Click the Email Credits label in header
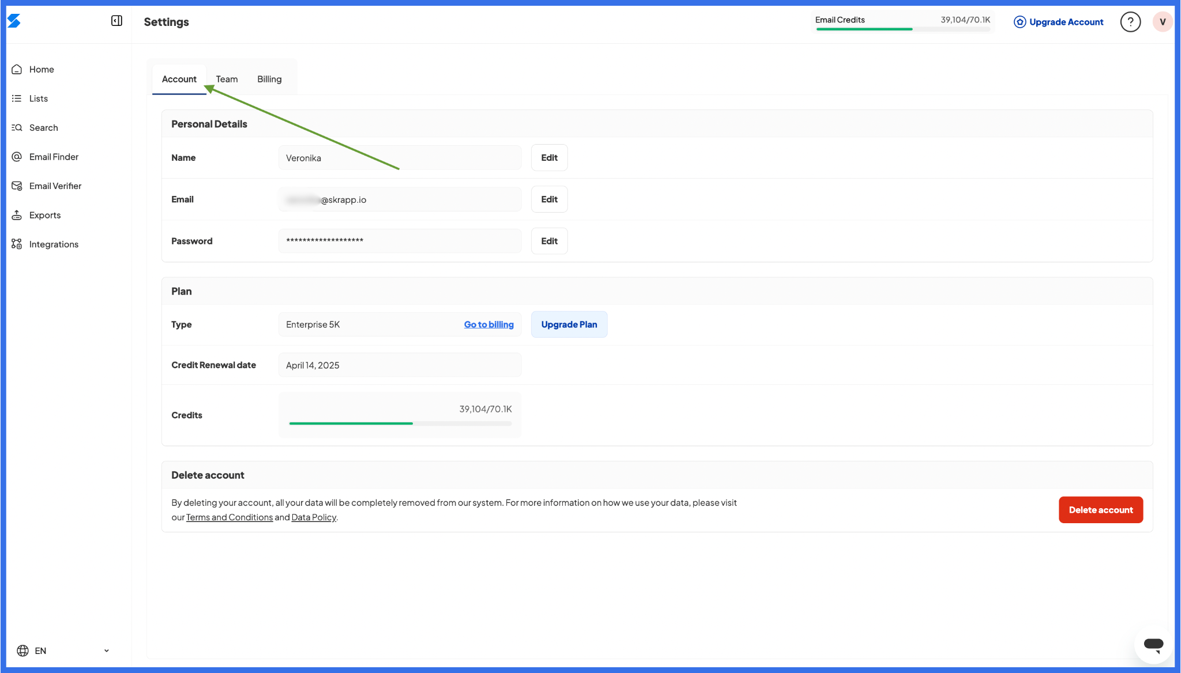1181x673 pixels. pos(840,20)
